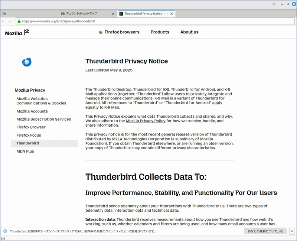Image resolution: width=297 pixels, height=241 pixels.
Task: Open the Thunderbird hamburger app menu
Action: [x=274, y=4]
